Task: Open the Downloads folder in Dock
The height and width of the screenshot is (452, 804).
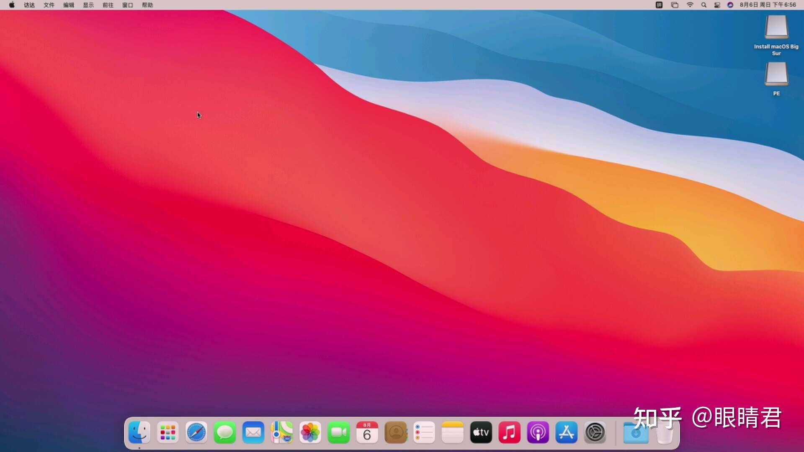Action: (636, 432)
